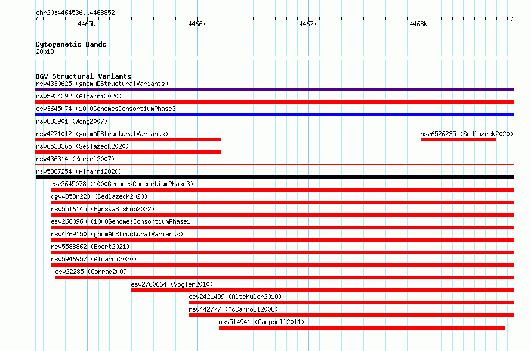The image size is (531, 351).
Task: Click the nsv514941 (Campbell2011) label
Action: (x=261, y=322)
